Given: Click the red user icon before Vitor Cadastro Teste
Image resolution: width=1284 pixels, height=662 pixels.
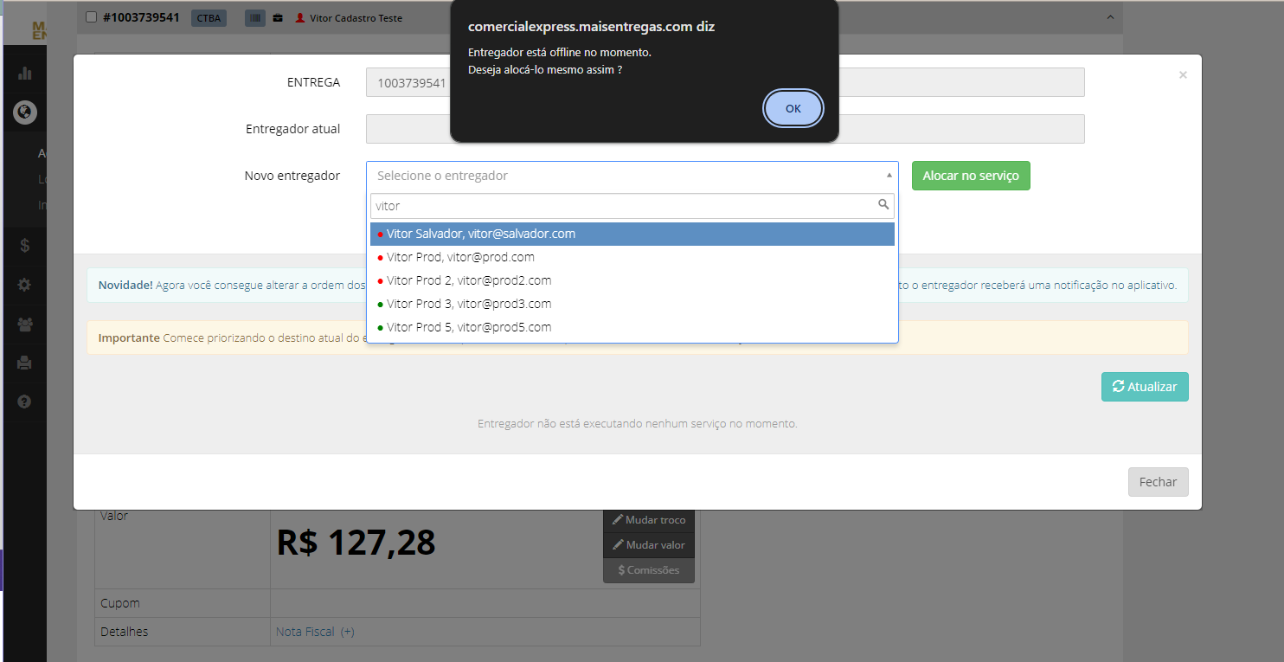Looking at the screenshot, I should [x=300, y=17].
